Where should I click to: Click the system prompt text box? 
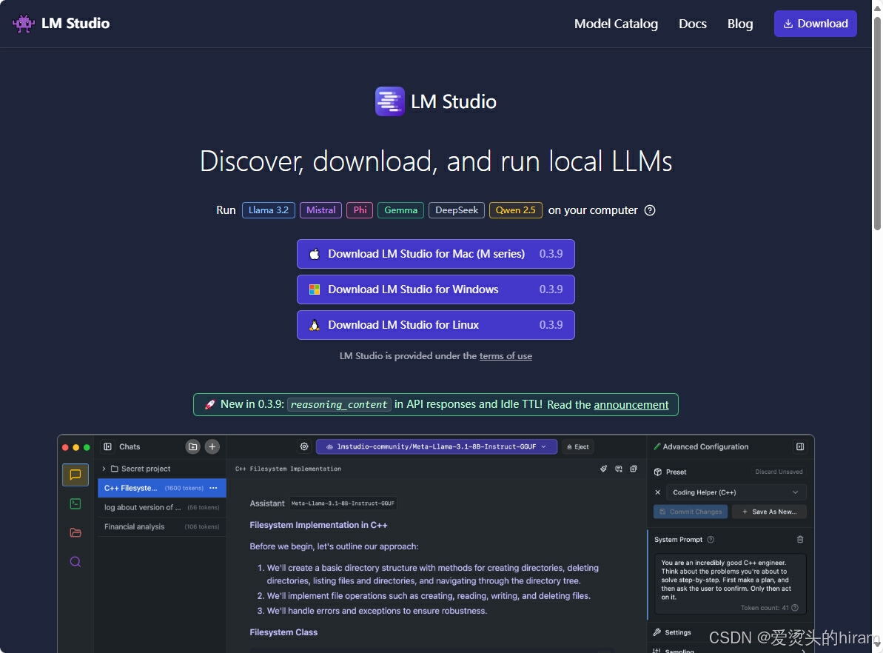click(730, 583)
